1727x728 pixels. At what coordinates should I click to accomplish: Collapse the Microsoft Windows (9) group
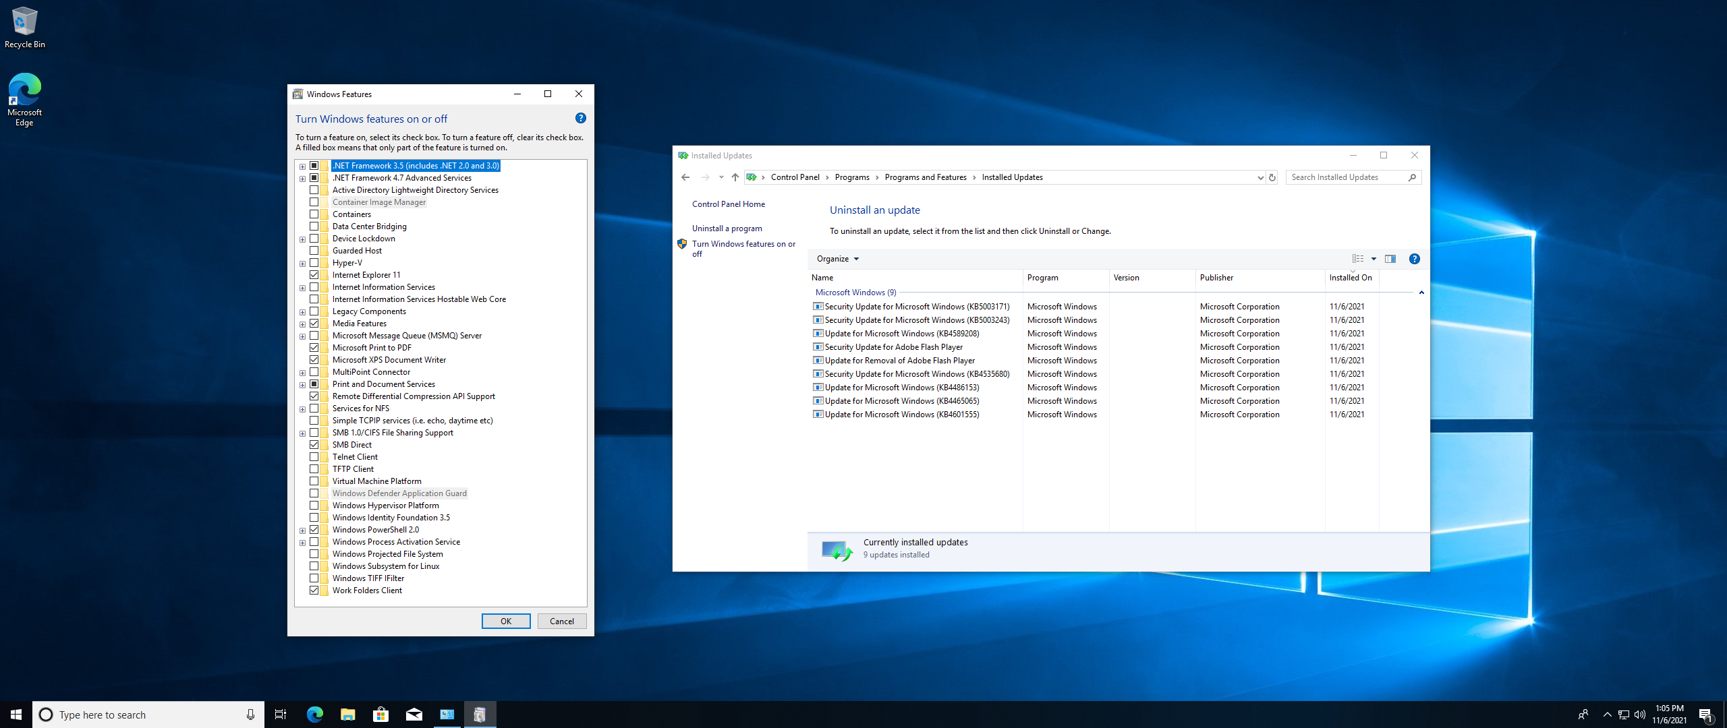pyautogui.click(x=1421, y=293)
